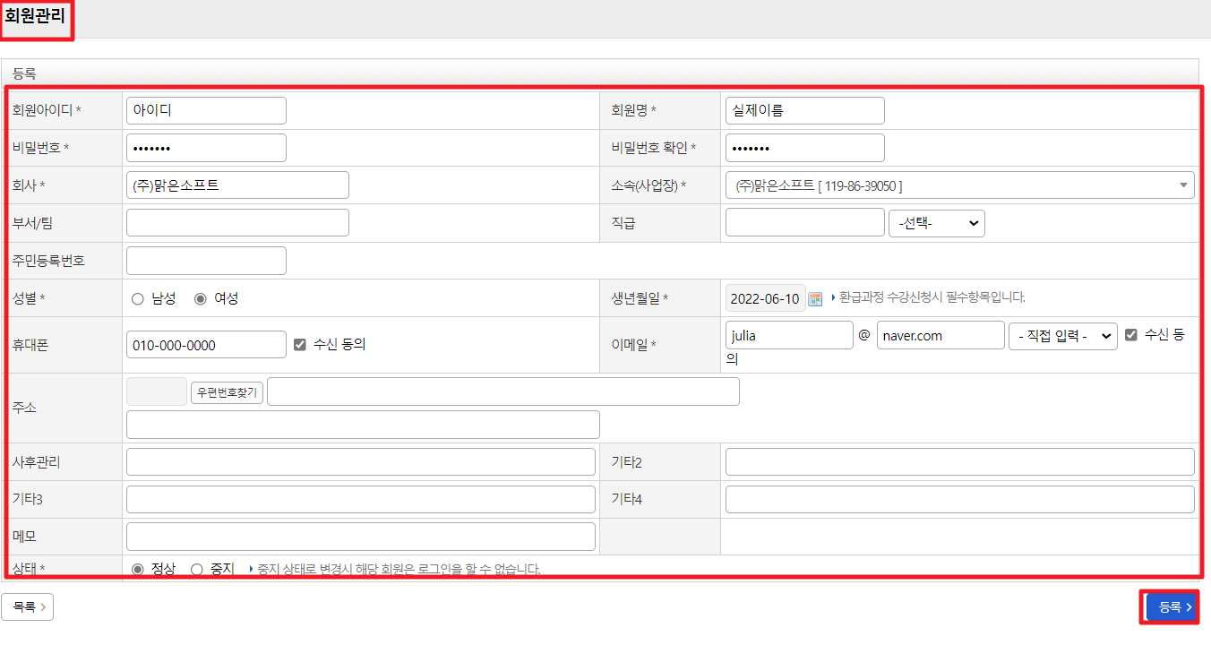
Task: Click the 생년월일 date field
Action: click(x=765, y=298)
